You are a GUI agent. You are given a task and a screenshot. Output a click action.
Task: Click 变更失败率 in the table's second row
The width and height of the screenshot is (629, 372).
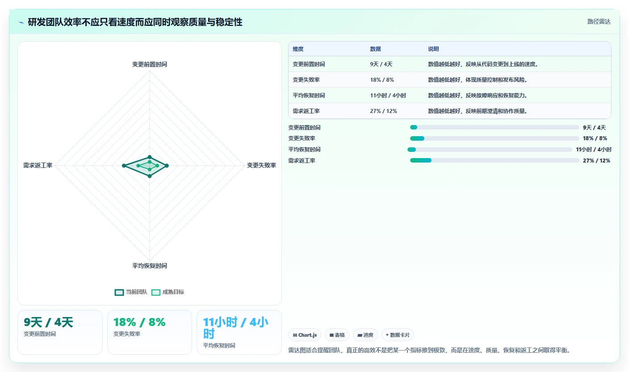(x=306, y=80)
